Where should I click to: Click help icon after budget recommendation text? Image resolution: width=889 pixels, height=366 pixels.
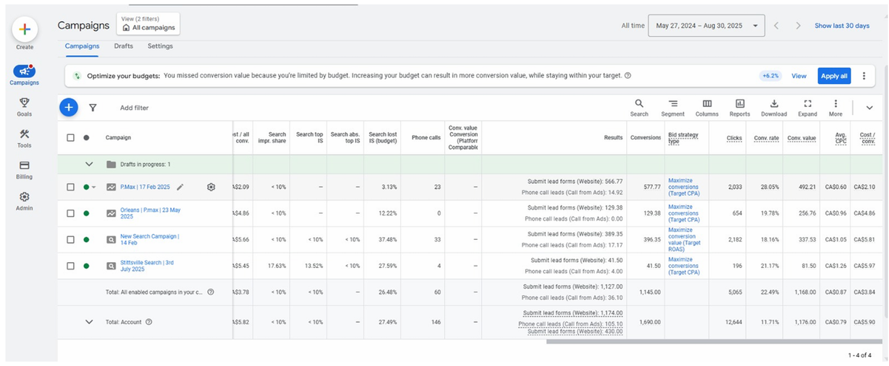pyautogui.click(x=627, y=76)
